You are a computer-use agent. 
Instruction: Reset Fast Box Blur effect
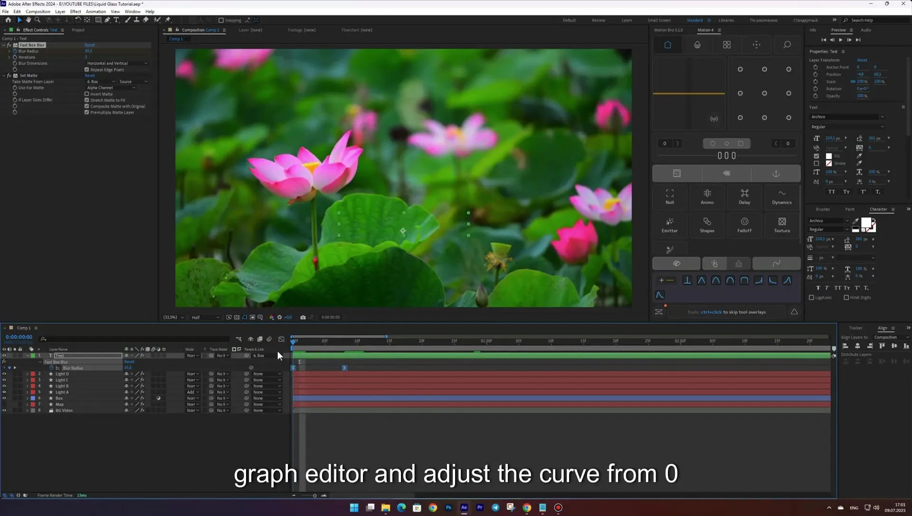(90, 45)
